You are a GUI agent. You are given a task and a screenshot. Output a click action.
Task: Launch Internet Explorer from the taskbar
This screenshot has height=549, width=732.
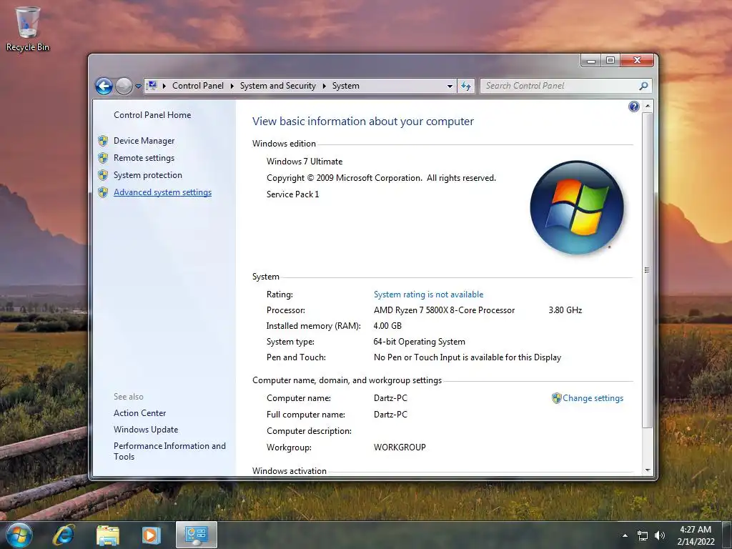pyautogui.click(x=64, y=535)
